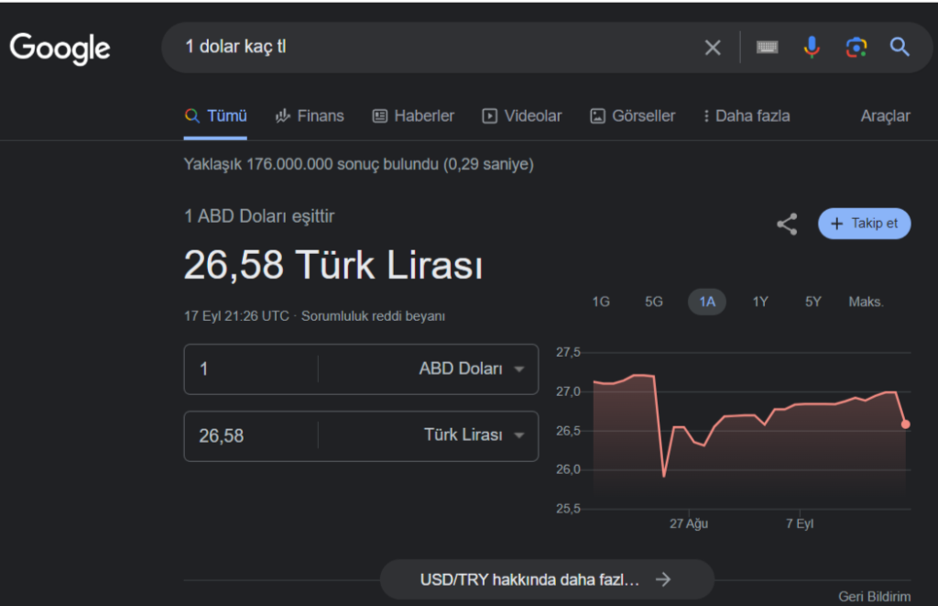Click the Google logo
The height and width of the screenshot is (606, 938).
(60, 49)
